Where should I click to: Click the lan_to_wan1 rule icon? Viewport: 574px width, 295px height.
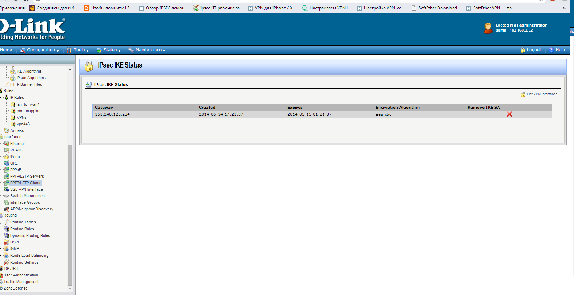pyautogui.click(x=13, y=105)
